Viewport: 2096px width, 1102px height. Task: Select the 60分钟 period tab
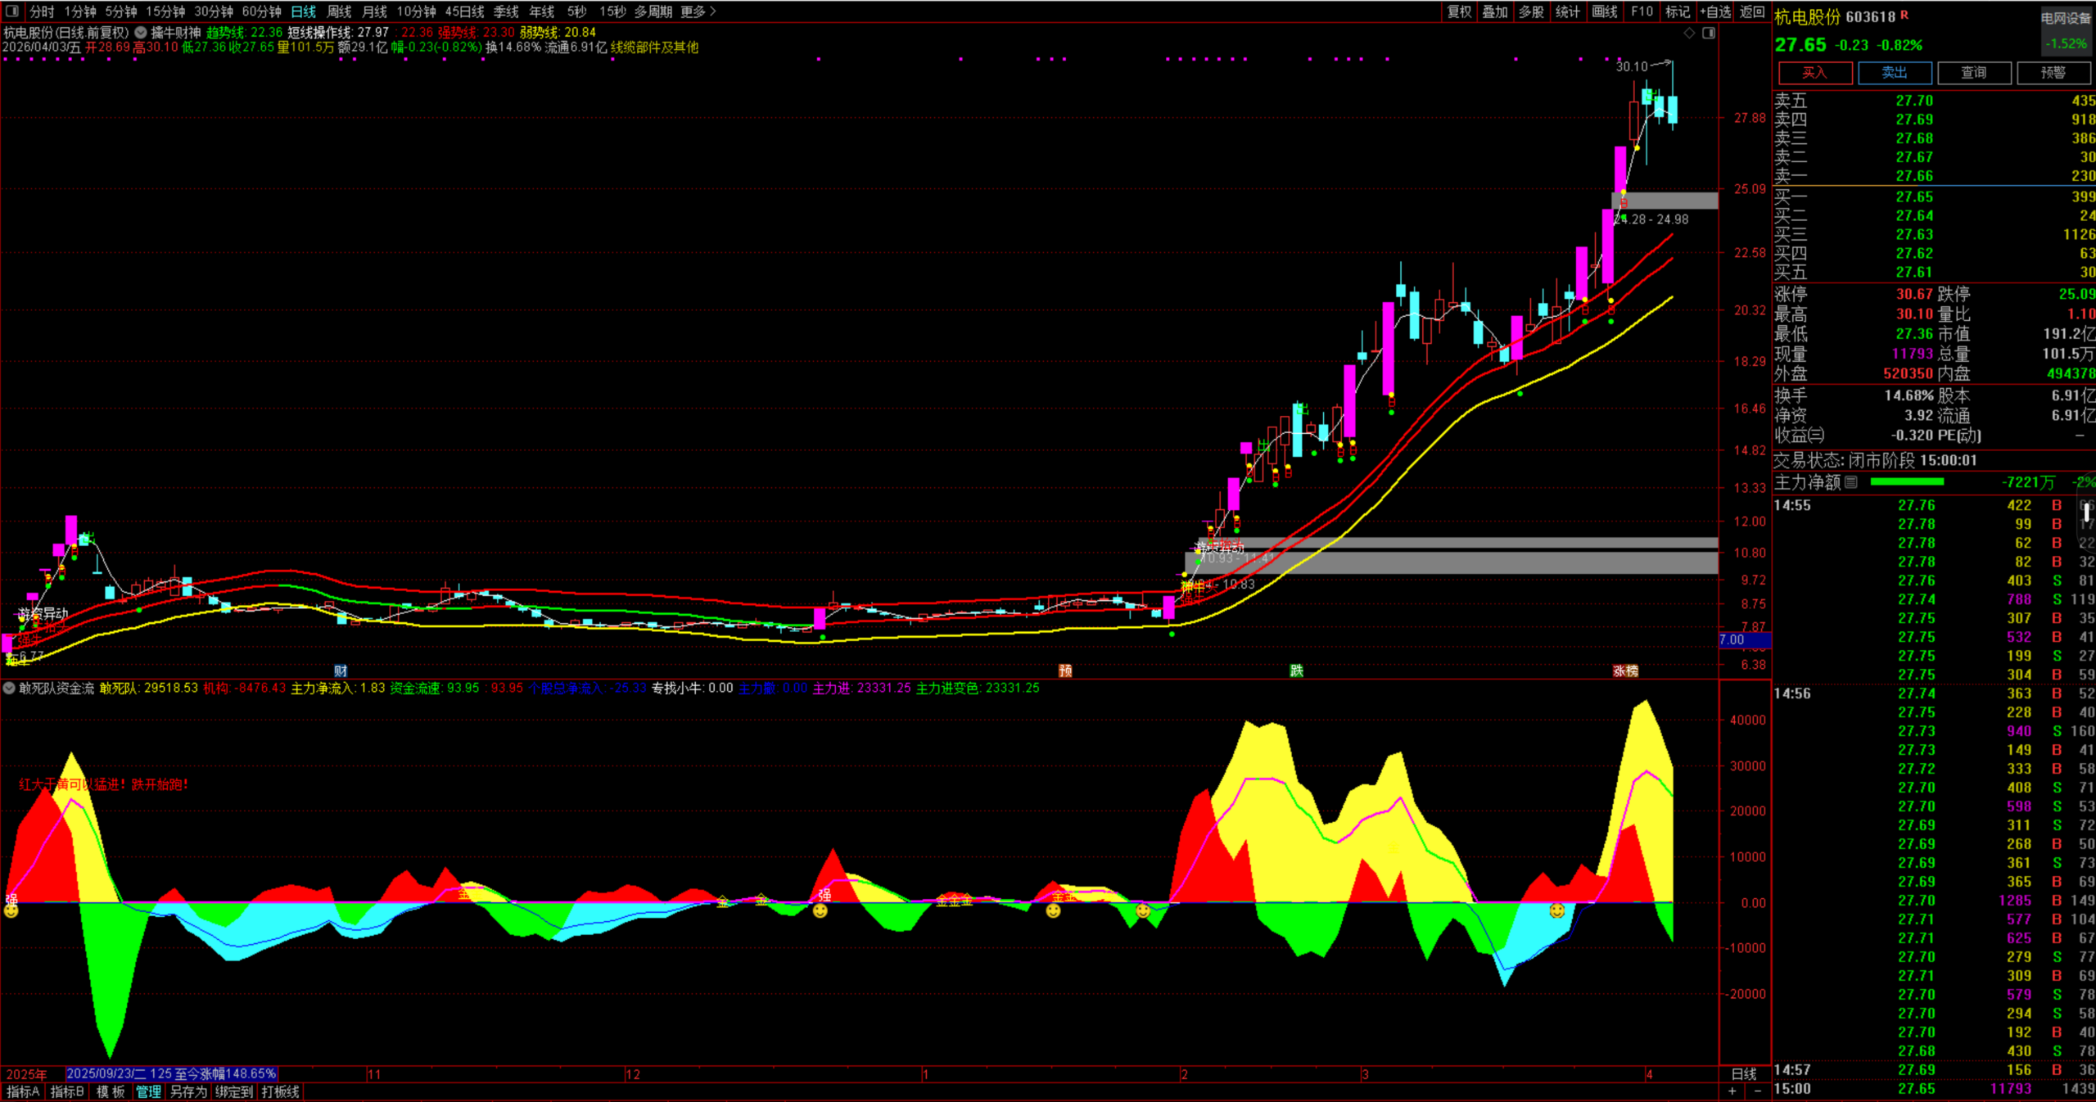pyautogui.click(x=261, y=11)
